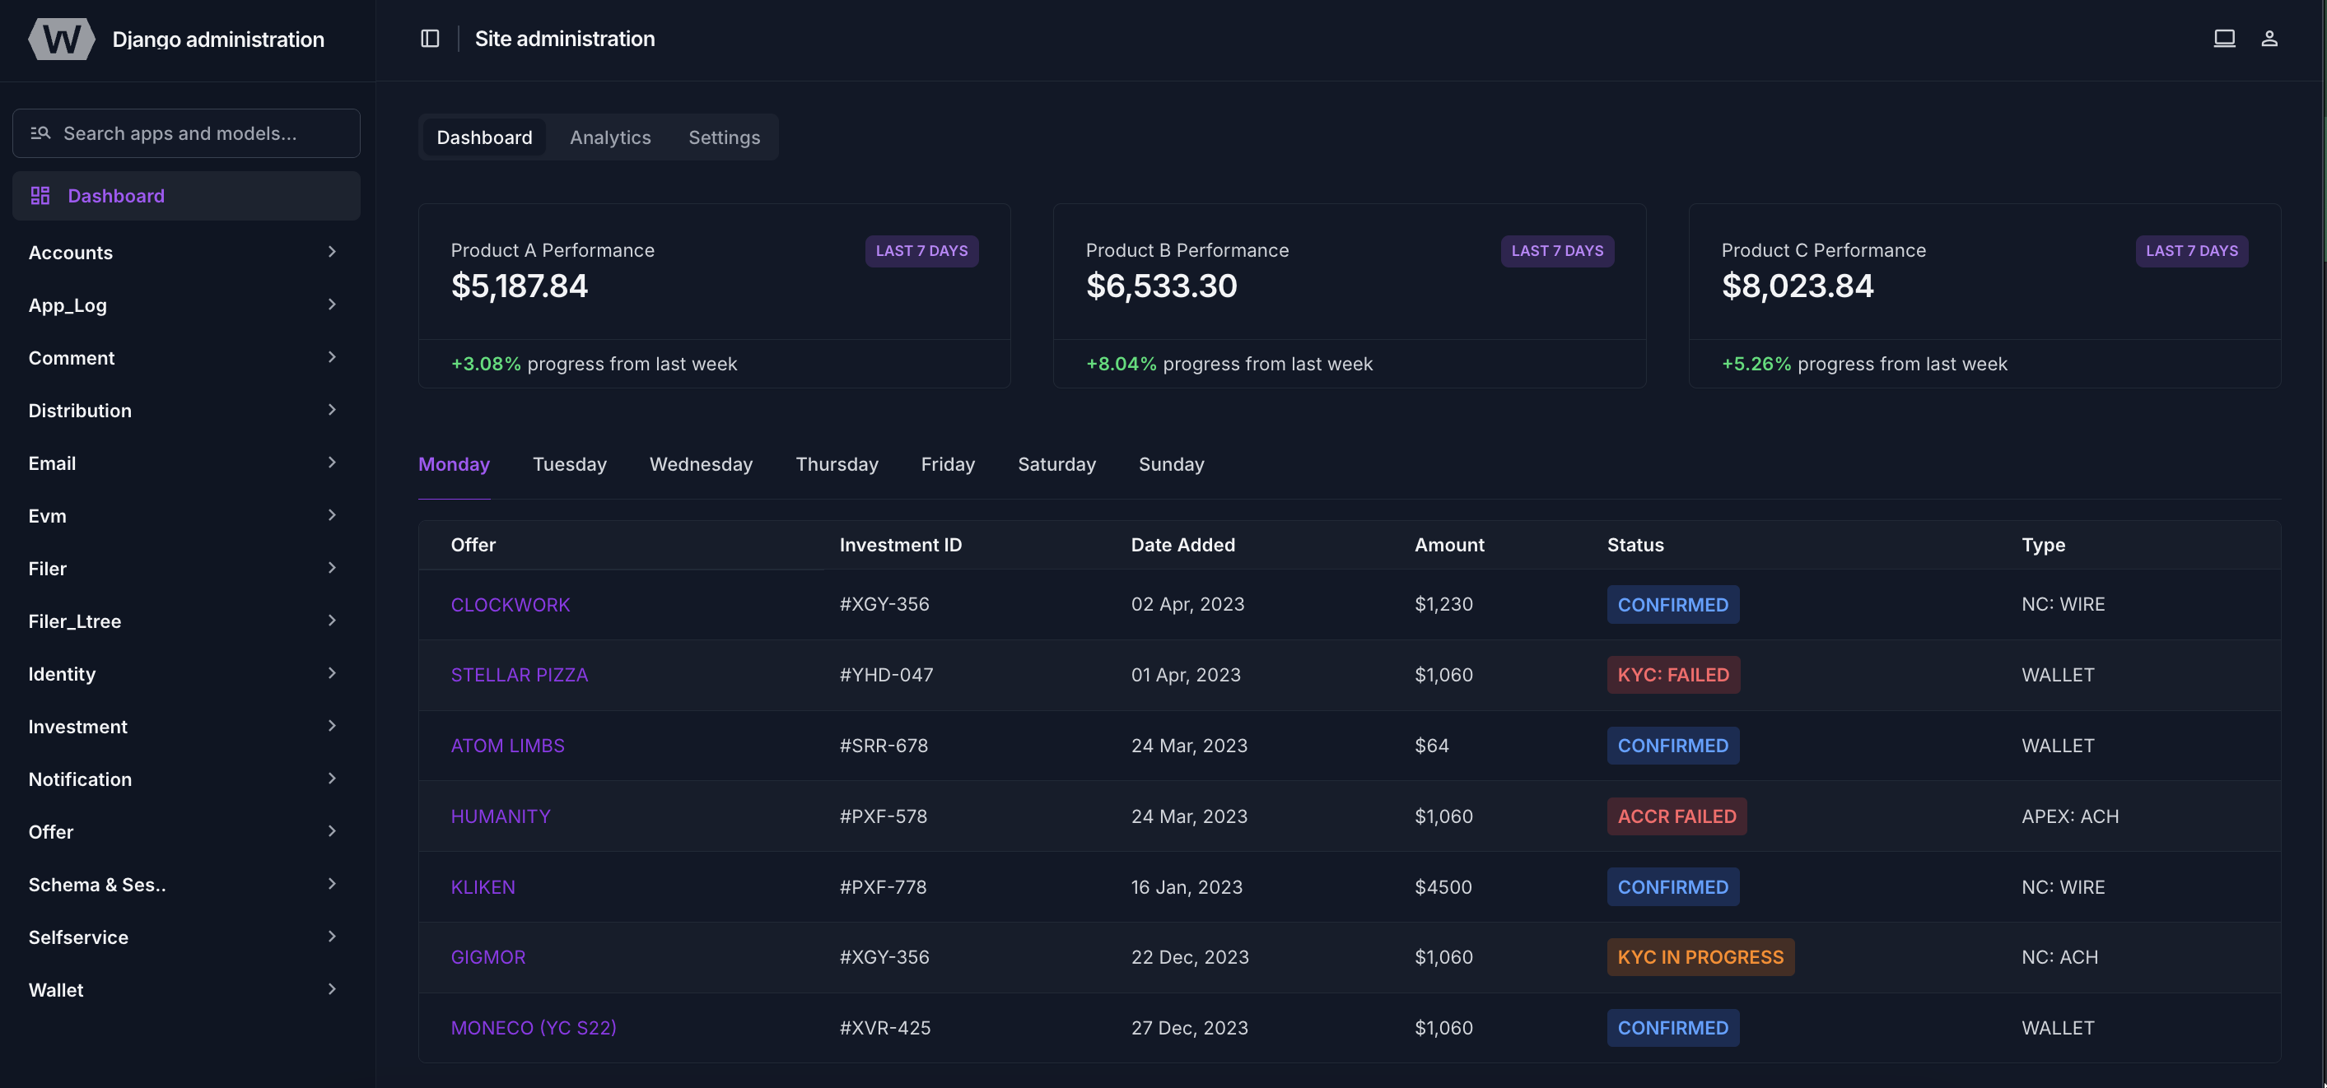Click the KYC IN PROGRESS status badge
Screen dimensions: 2327x1088
tap(1700, 957)
